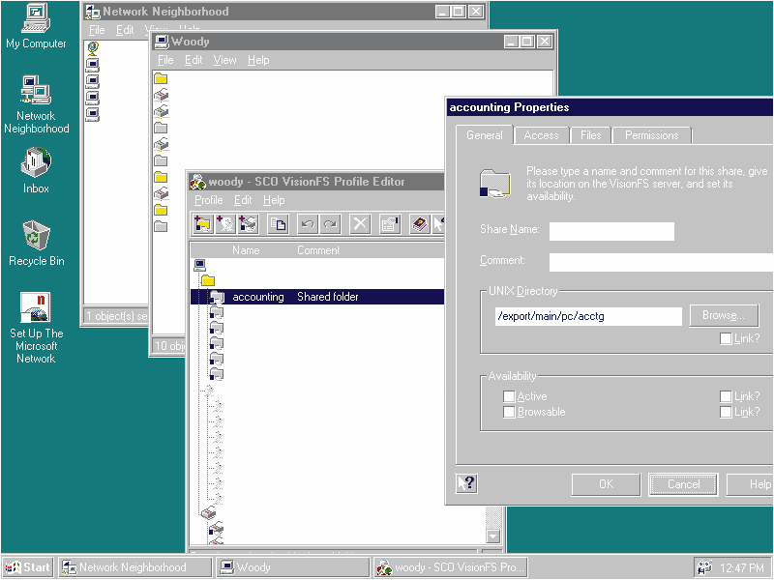
Task: Click into the Comment field
Action: coord(662,262)
